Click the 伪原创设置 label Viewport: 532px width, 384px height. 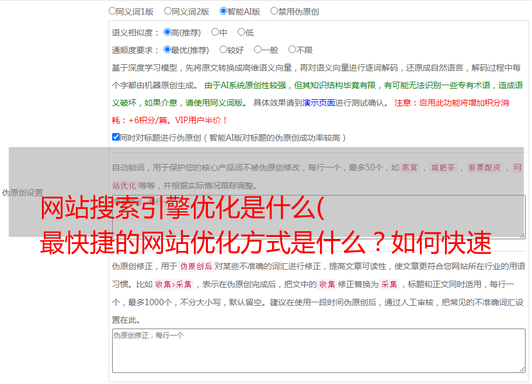[x=22, y=193]
